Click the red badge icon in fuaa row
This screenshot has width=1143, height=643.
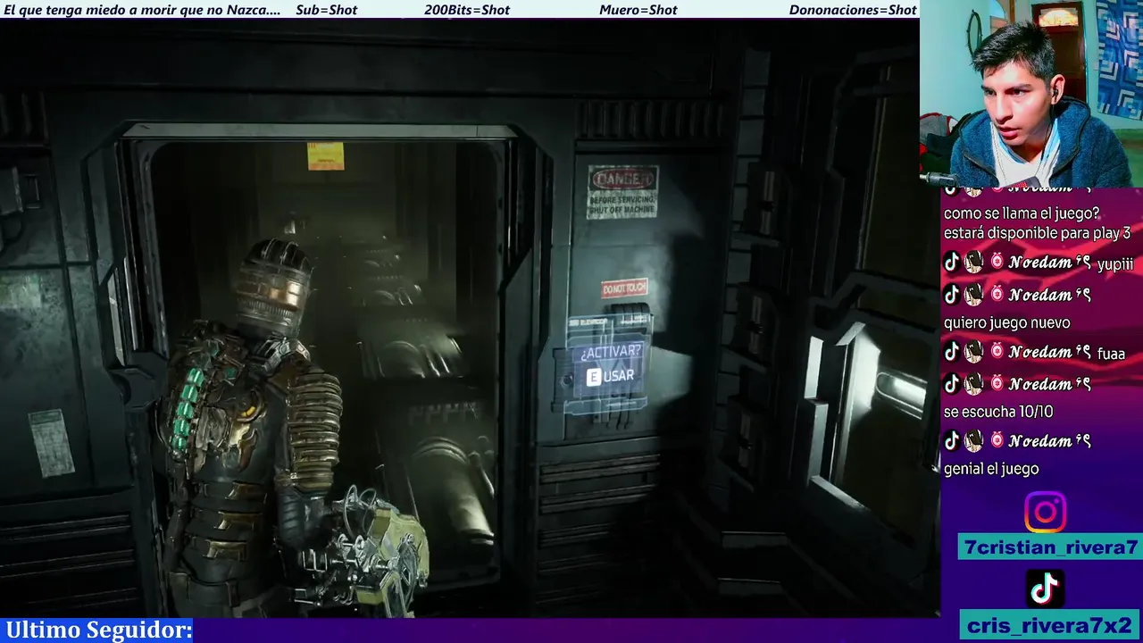point(997,353)
